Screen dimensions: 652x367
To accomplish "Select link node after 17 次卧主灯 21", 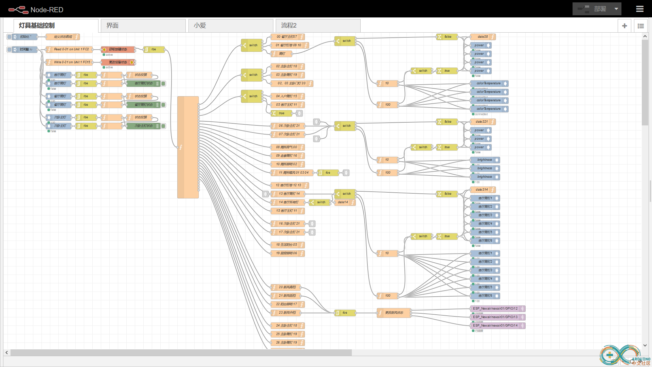I will (312, 232).
